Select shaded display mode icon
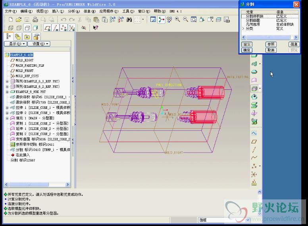 (35, 28)
